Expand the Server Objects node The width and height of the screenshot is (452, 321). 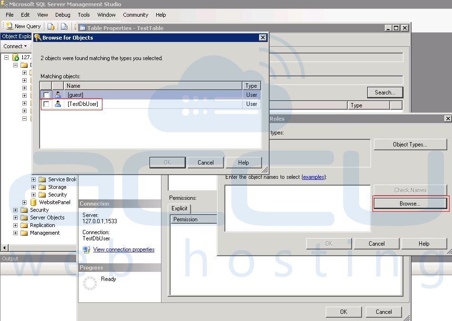point(15,217)
